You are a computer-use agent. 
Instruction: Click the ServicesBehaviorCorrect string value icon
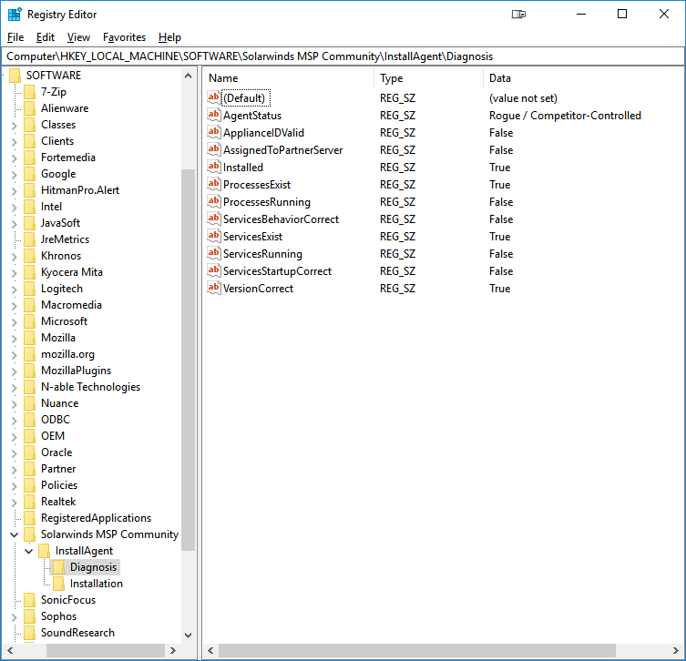tap(213, 219)
